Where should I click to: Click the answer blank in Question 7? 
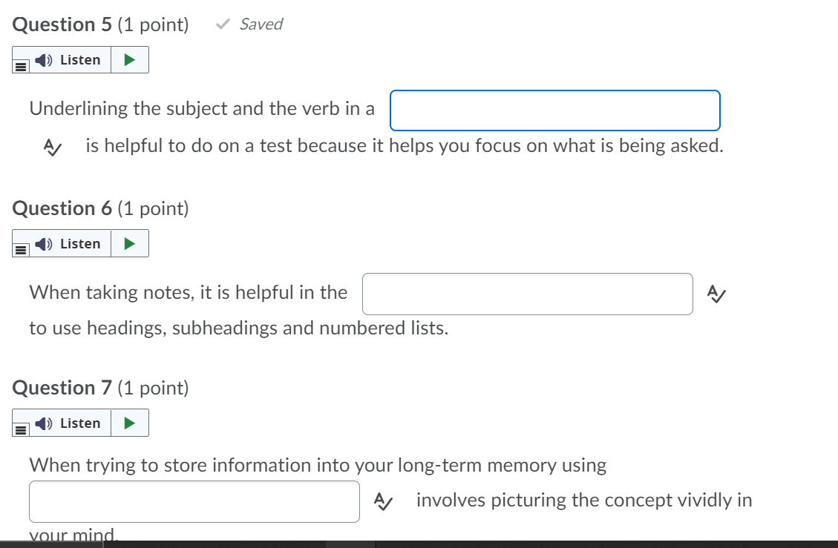[194, 501]
